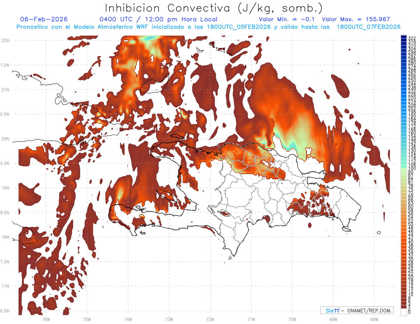
Task: Click the forecast validity text '1800UTC_07FEB2026'
Action: pyautogui.click(x=369, y=27)
